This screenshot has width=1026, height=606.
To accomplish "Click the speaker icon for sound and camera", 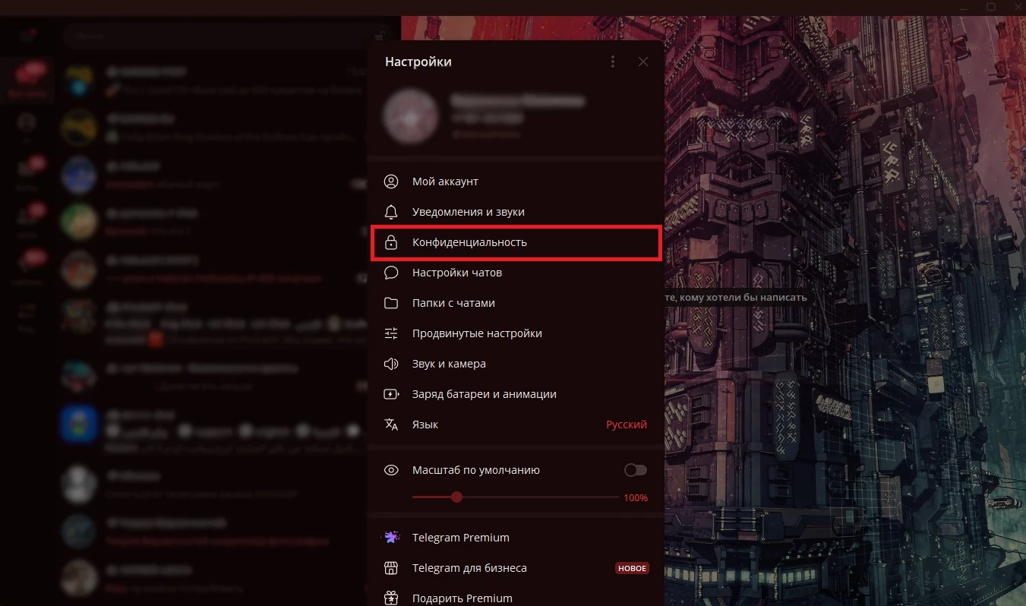I will [x=391, y=364].
